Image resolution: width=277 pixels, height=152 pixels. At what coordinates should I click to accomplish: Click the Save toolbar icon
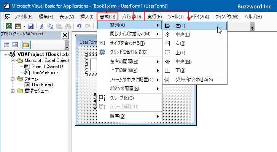tap(31, 26)
